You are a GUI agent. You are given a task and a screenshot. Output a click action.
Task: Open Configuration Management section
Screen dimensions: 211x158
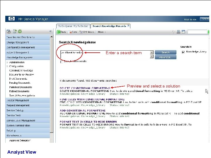pos(28,47)
